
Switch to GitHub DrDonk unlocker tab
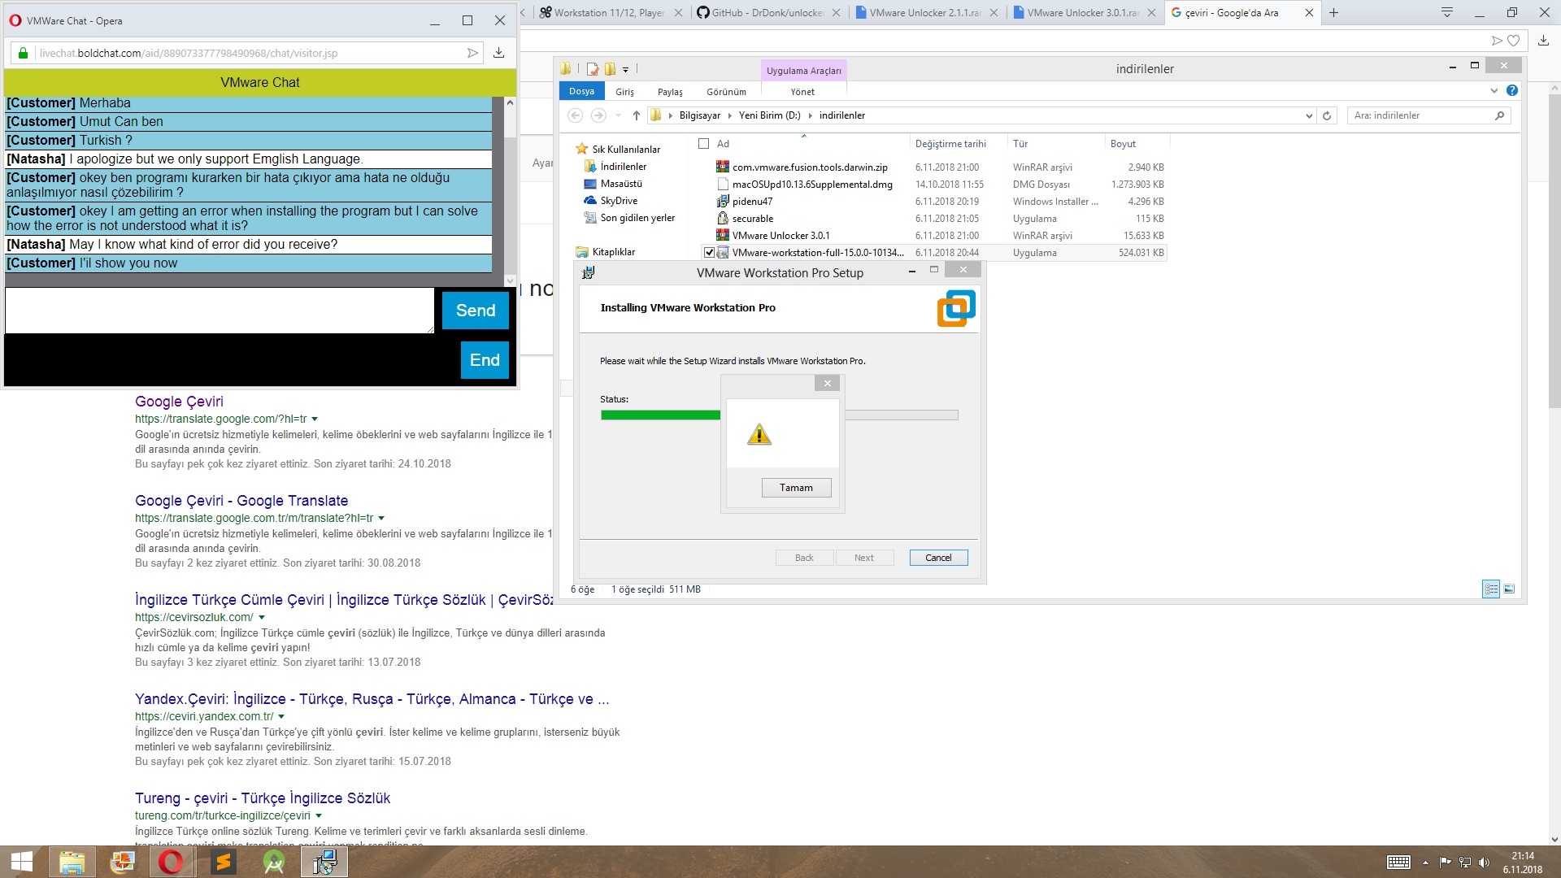point(767,13)
